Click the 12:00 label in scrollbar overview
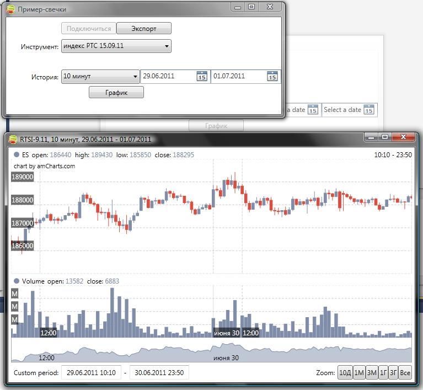This screenshot has width=423, height=390. tap(46, 358)
